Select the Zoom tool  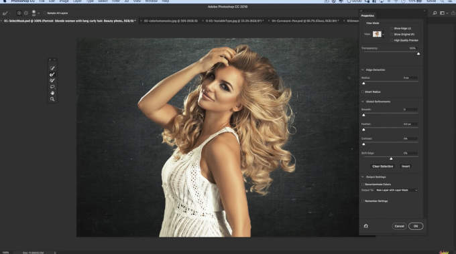(x=52, y=99)
